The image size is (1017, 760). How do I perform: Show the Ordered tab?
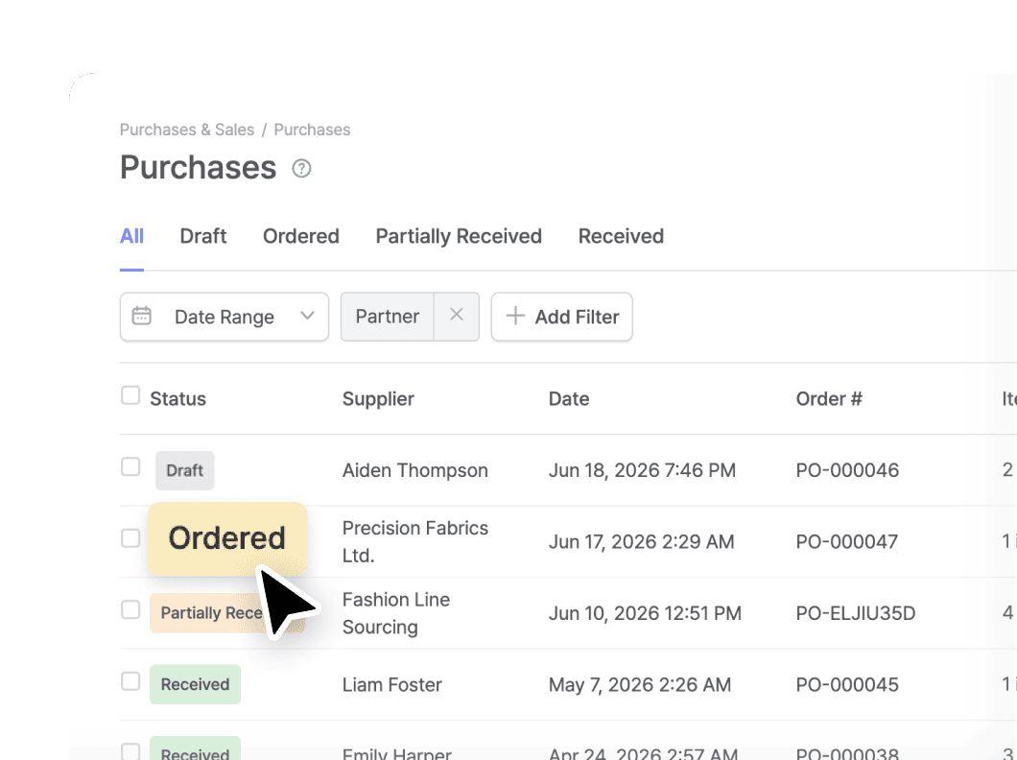point(301,236)
